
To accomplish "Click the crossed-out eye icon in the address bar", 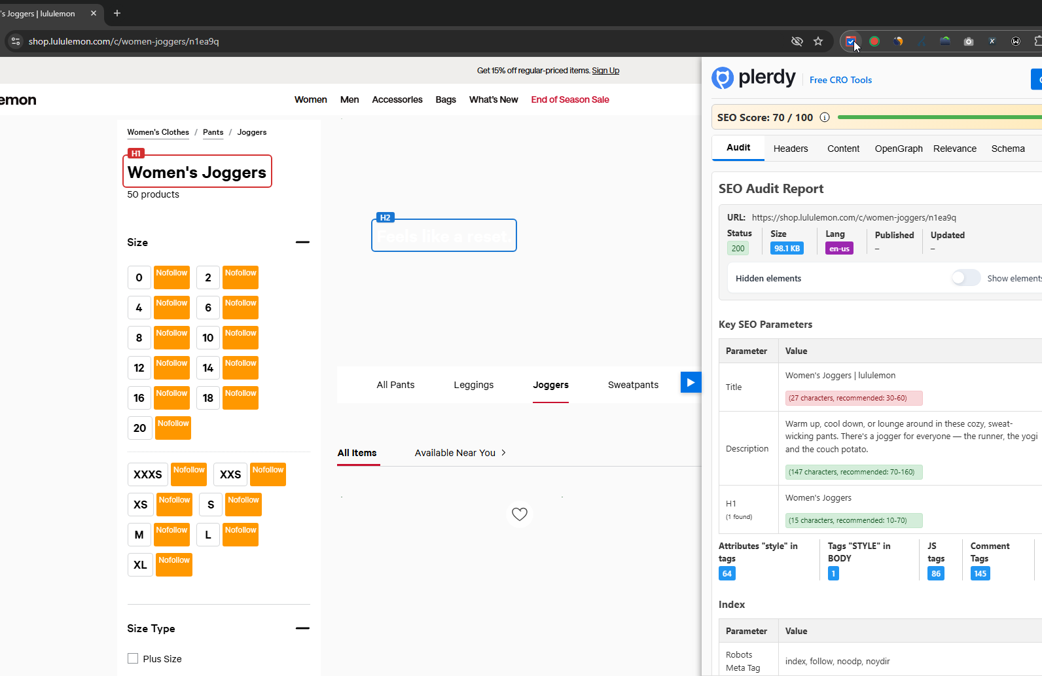I will [797, 41].
